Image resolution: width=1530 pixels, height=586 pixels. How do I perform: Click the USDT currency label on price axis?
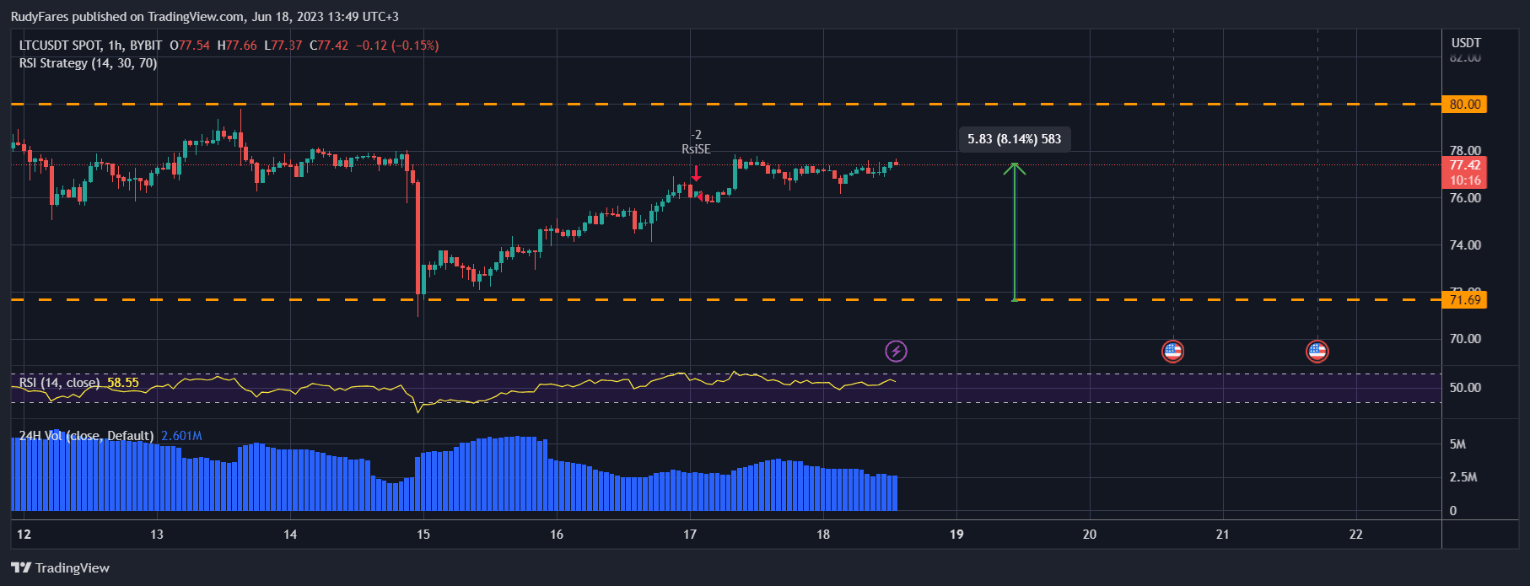(x=1465, y=43)
